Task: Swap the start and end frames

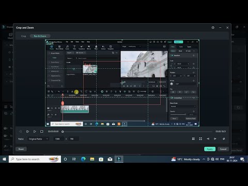Action: (224, 138)
